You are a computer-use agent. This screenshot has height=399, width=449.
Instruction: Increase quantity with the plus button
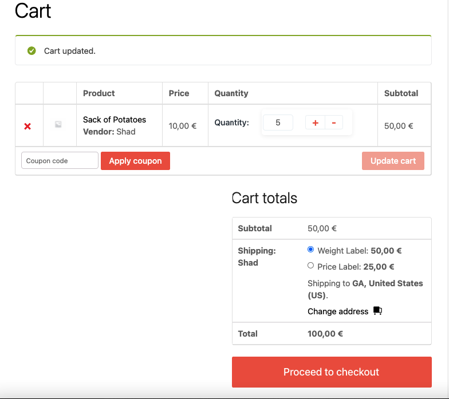[x=315, y=123]
